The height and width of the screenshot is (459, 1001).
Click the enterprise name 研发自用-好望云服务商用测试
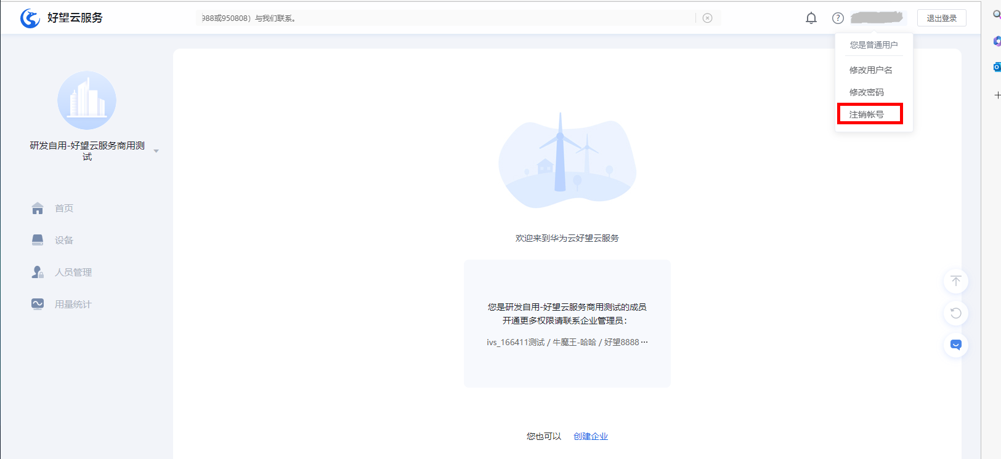click(87, 151)
